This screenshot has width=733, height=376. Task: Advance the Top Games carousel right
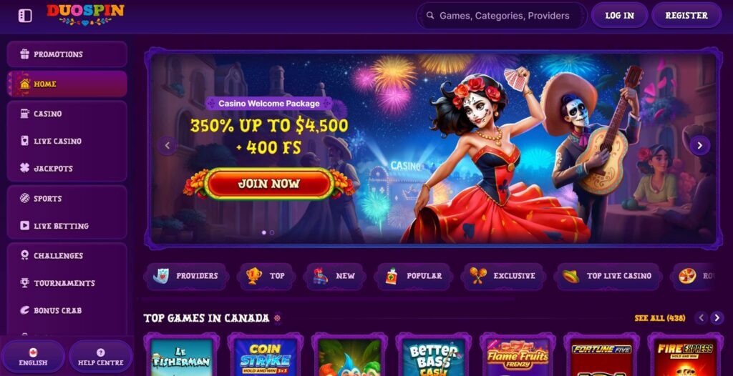click(717, 318)
